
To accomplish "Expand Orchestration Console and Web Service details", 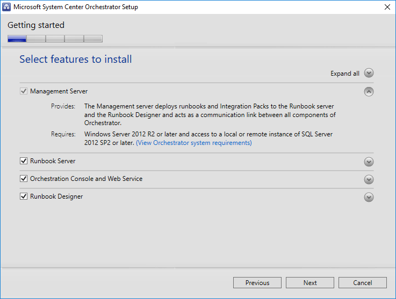I will (x=369, y=179).
